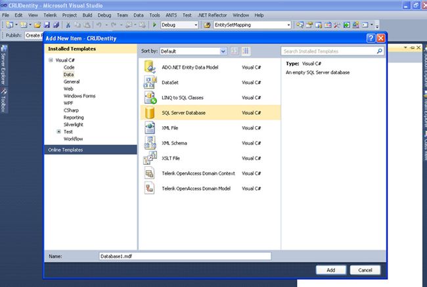Open the Telerik menu
This screenshot has height=287, width=427.
pyautogui.click(x=50, y=15)
